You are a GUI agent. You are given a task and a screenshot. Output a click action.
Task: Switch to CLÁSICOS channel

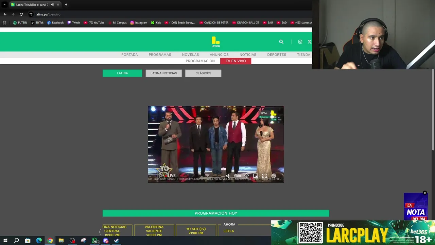tap(203, 73)
